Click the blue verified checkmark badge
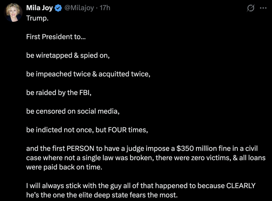272x201 pixels. click(x=58, y=8)
